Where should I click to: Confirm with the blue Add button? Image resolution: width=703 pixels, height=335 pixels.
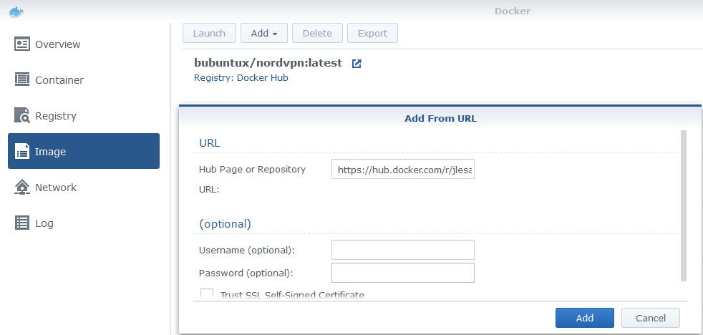585,318
